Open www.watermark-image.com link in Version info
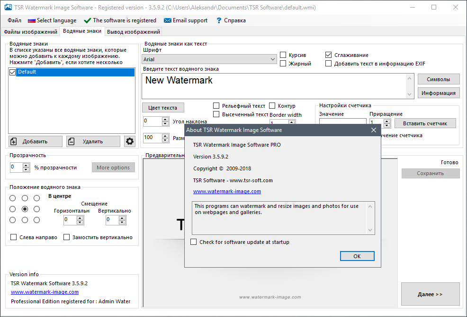This screenshot has height=317, width=467. (x=45, y=292)
